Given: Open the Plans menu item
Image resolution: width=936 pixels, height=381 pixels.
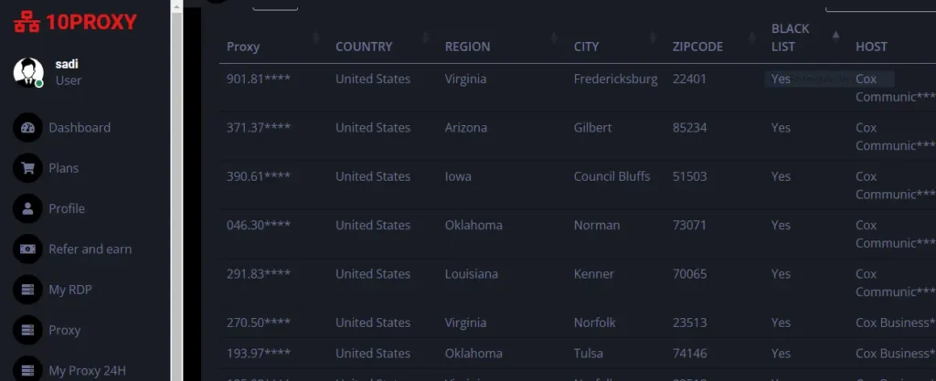Looking at the screenshot, I should pyautogui.click(x=64, y=168).
